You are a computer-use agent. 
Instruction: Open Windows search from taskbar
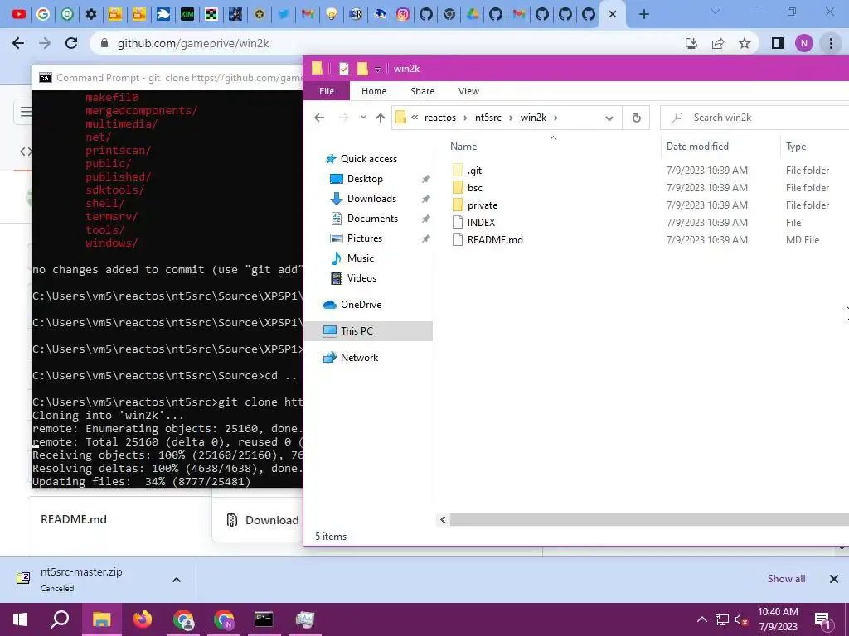(60, 619)
